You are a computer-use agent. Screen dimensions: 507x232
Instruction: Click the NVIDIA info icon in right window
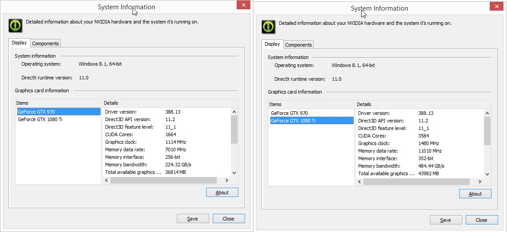[x=269, y=27]
